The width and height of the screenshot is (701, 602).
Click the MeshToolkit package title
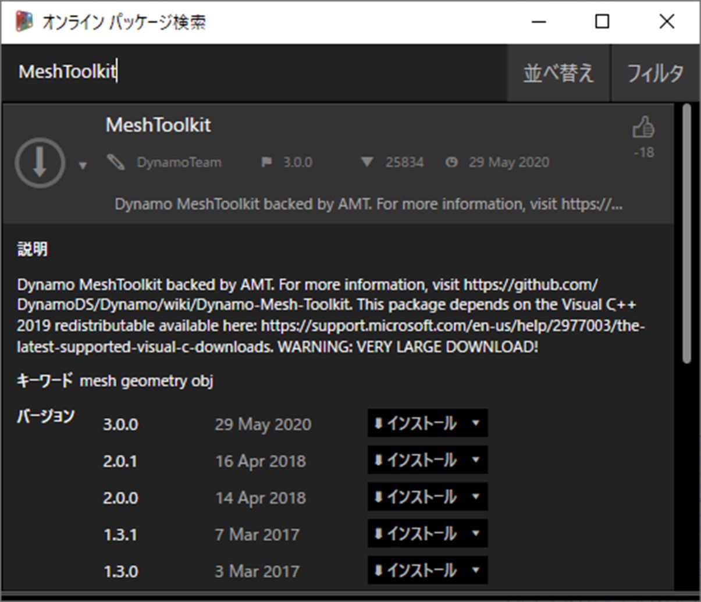click(158, 124)
